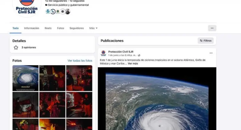Open Protección Civil SJR post author link

[x=121, y=52]
